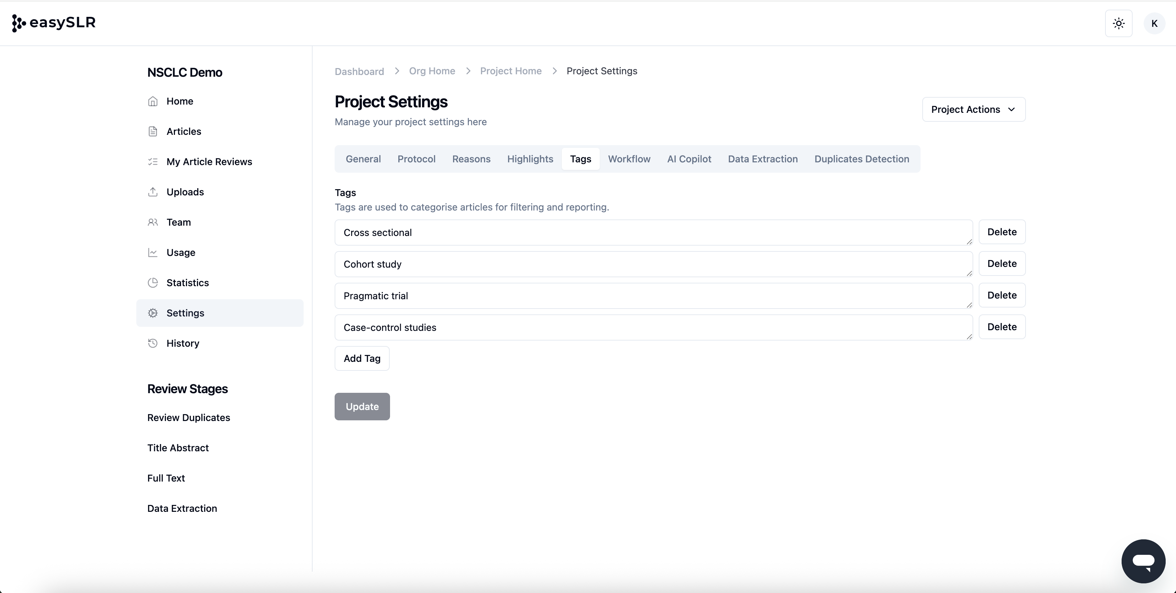Open History in the sidebar

[x=220, y=343]
